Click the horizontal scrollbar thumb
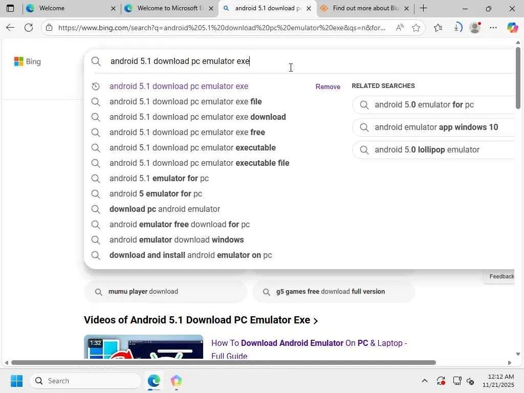The height and width of the screenshot is (393, 524). (x=223, y=363)
